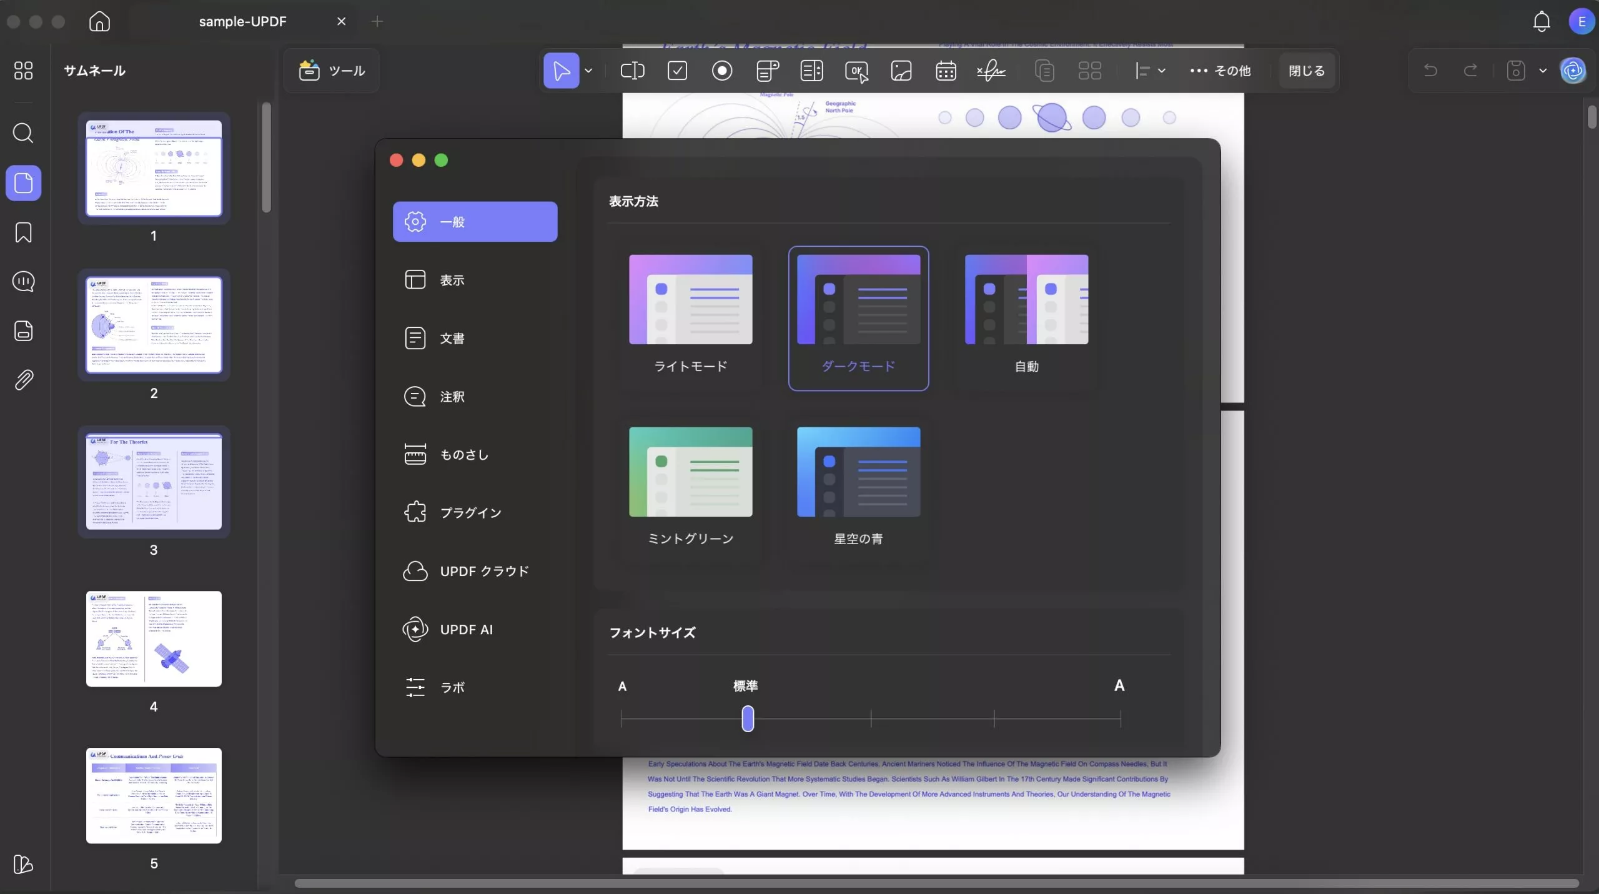Image resolution: width=1599 pixels, height=894 pixels.
Task: Choose the signature field tool
Action: 991,71
